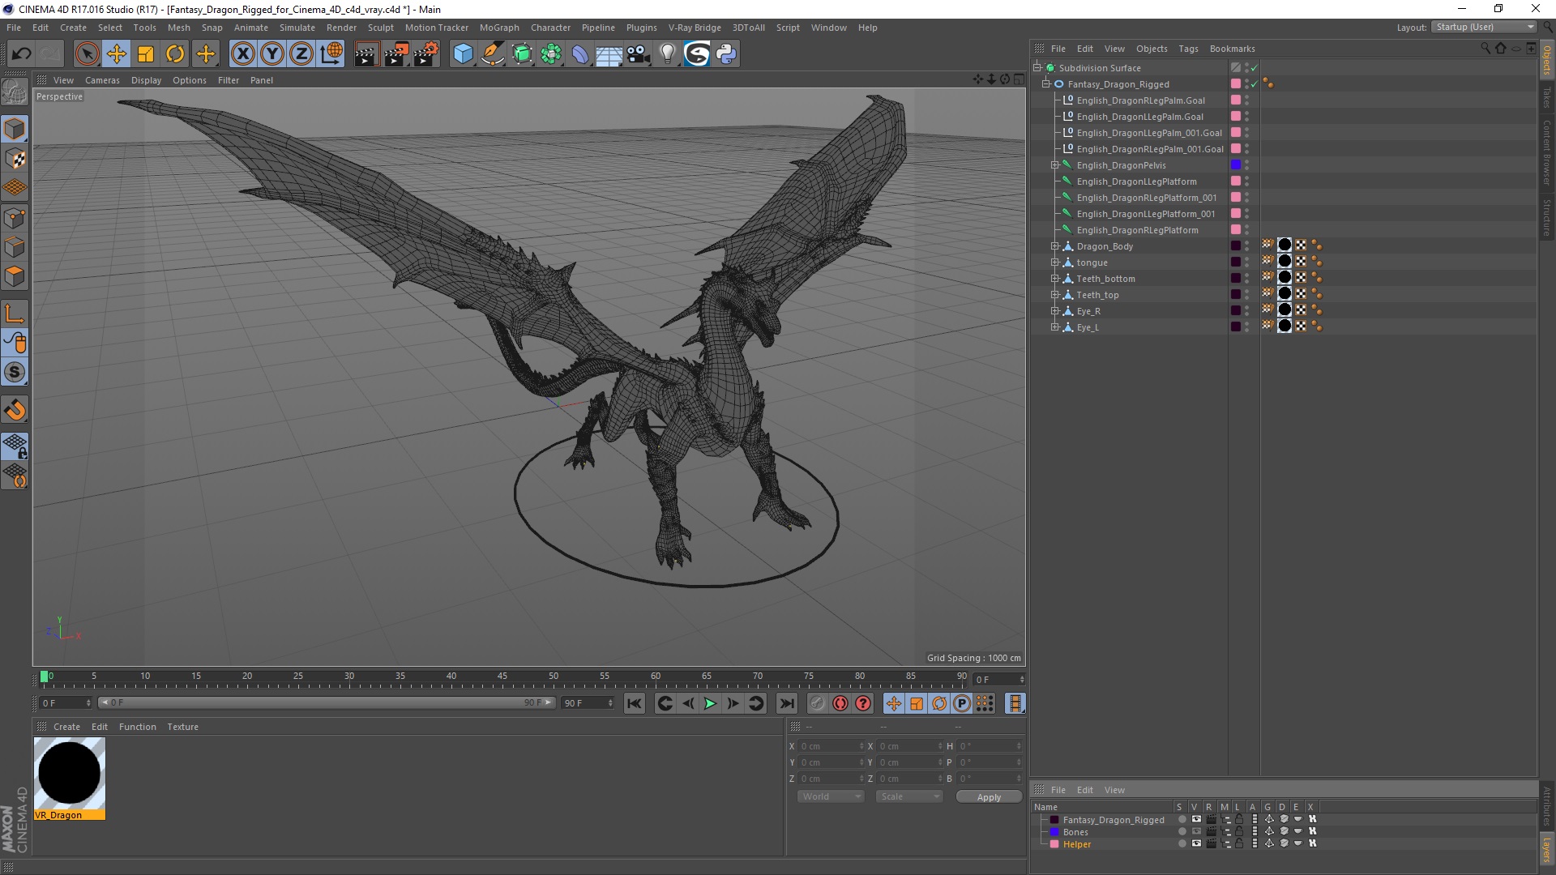This screenshot has width=1556, height=875.
Task: Go to end of animation
Action: click(786, 703)
